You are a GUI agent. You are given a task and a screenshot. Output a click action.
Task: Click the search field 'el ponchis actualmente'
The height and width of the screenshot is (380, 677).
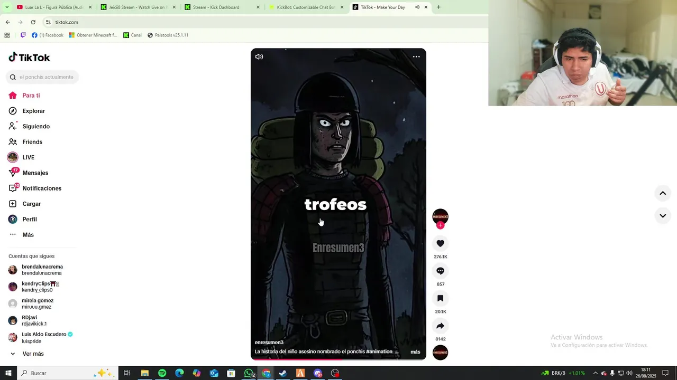pos(42,77)
